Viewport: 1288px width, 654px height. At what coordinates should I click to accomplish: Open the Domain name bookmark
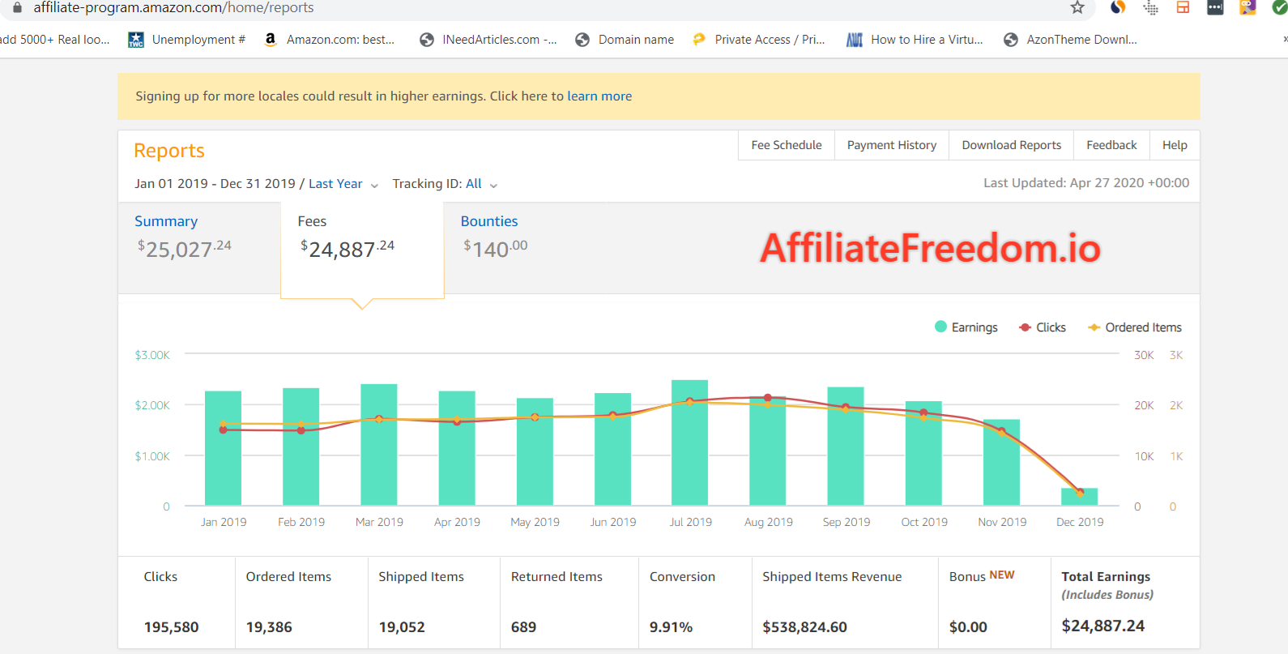pos(625,39)
